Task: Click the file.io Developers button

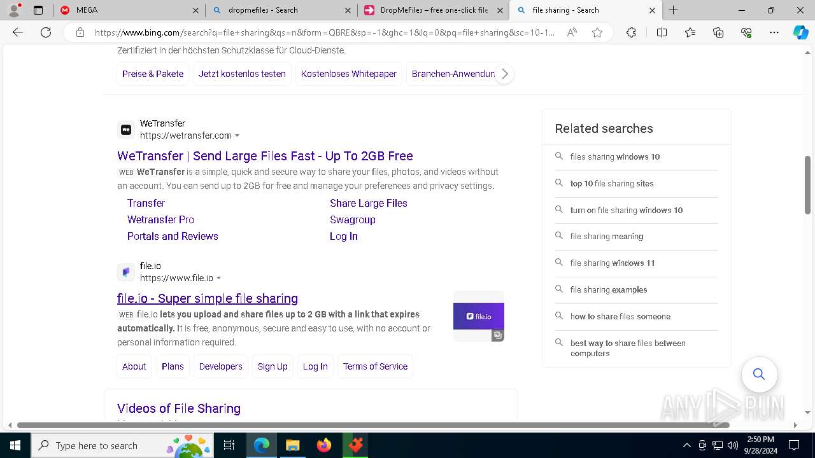Action: point(221,366)
